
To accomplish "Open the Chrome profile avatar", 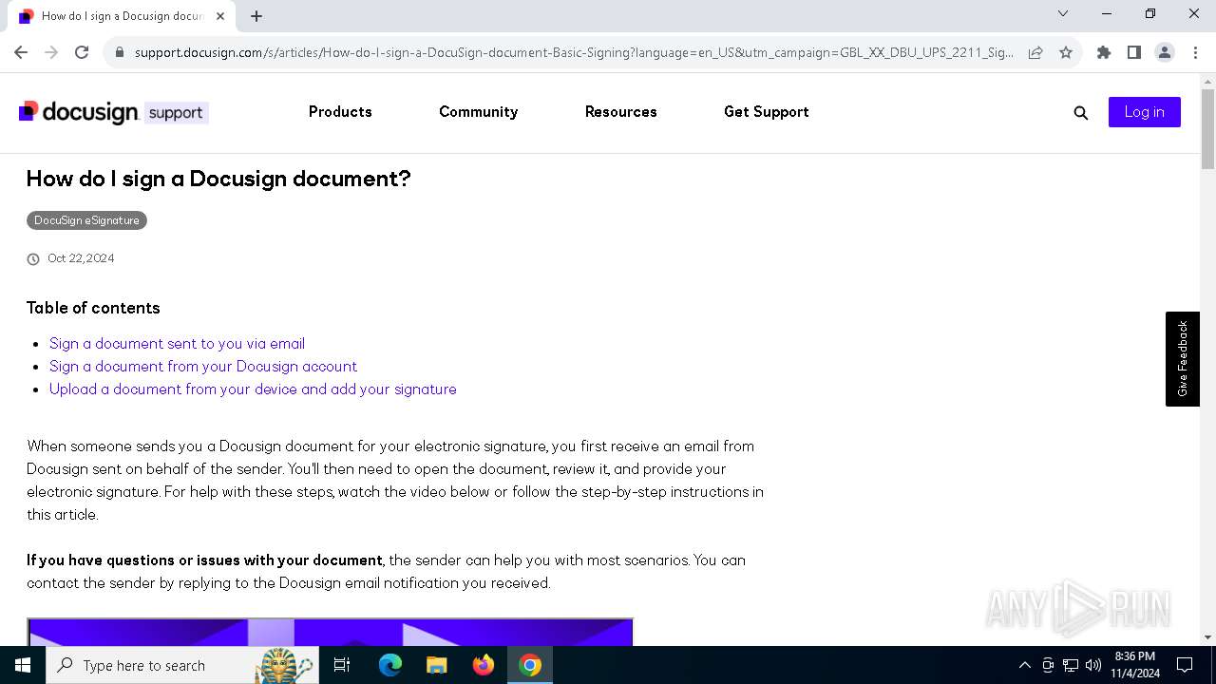I will (x=1165, y=52).
